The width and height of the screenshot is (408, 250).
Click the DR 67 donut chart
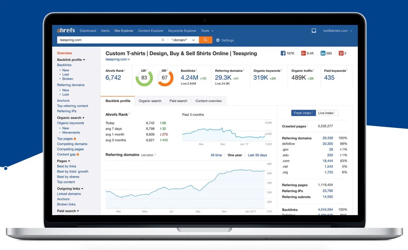point(165,78)
